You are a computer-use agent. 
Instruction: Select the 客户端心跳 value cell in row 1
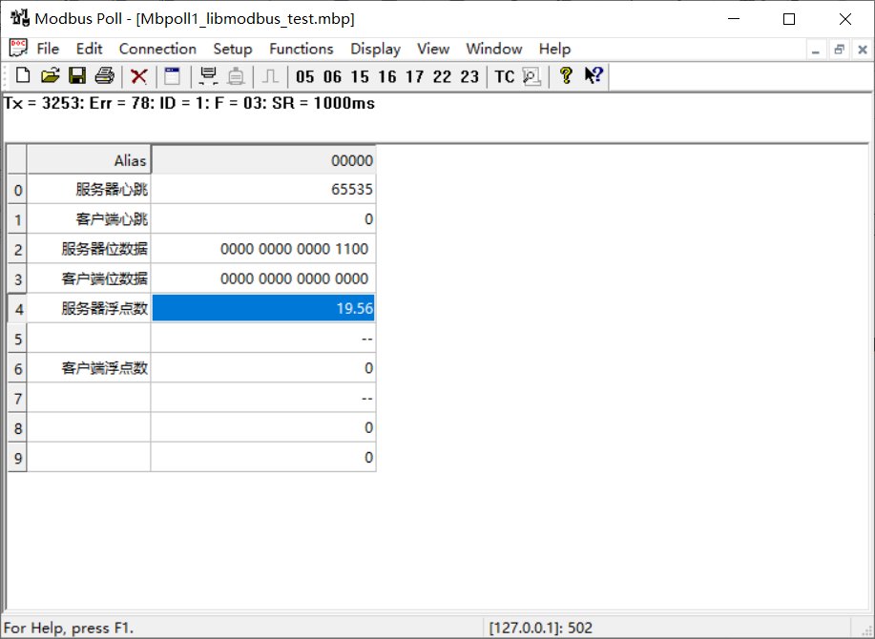[x=263, y=218]
